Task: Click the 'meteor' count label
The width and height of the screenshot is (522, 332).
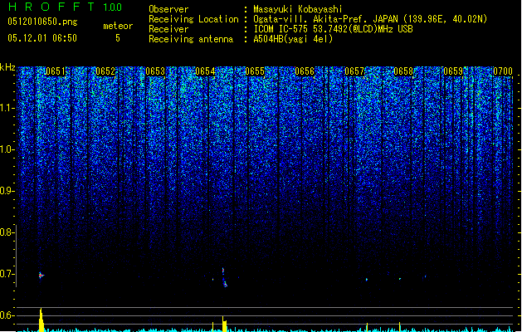Action: (x=118, y=26)
